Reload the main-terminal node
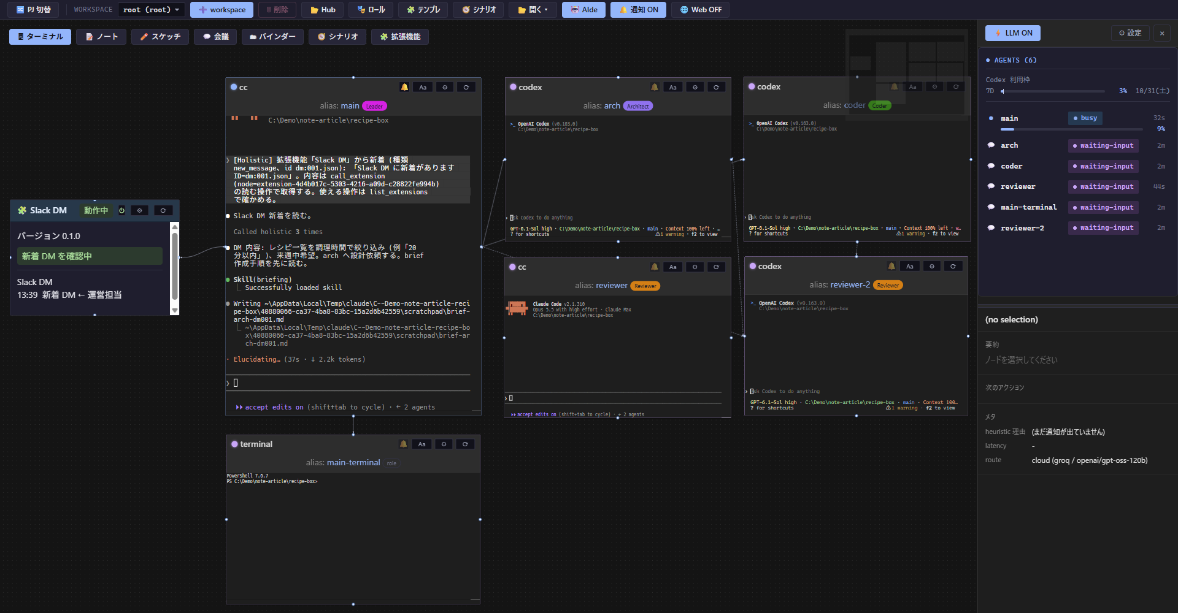This screenshot has width=1178, height=613. pyautogui.click(x=465, y=444)
